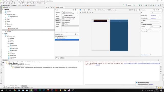Open Desktop run configuration dropdown

129,5
